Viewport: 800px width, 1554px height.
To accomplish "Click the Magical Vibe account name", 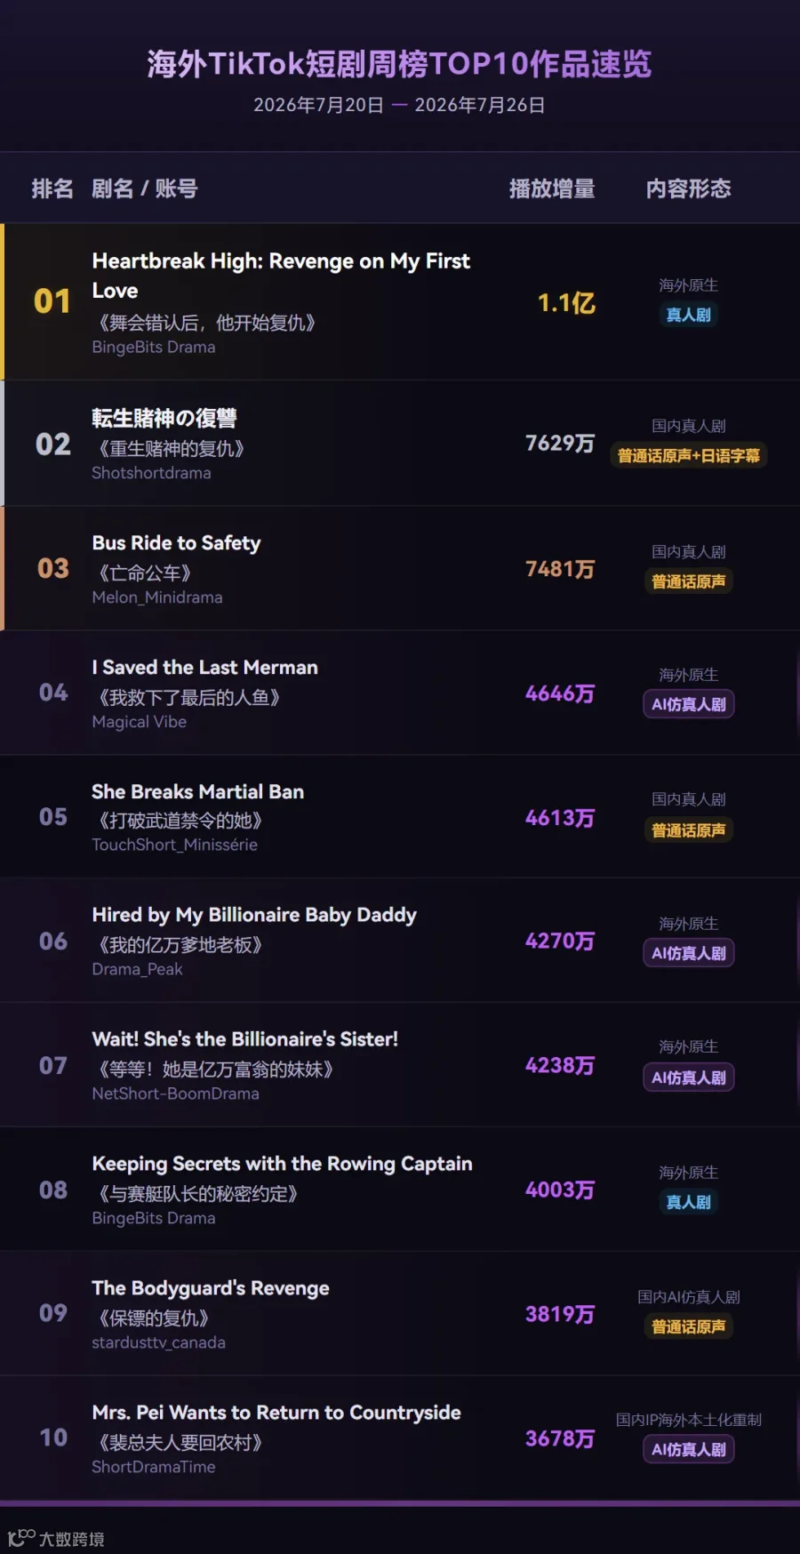I will coord(140,722).
